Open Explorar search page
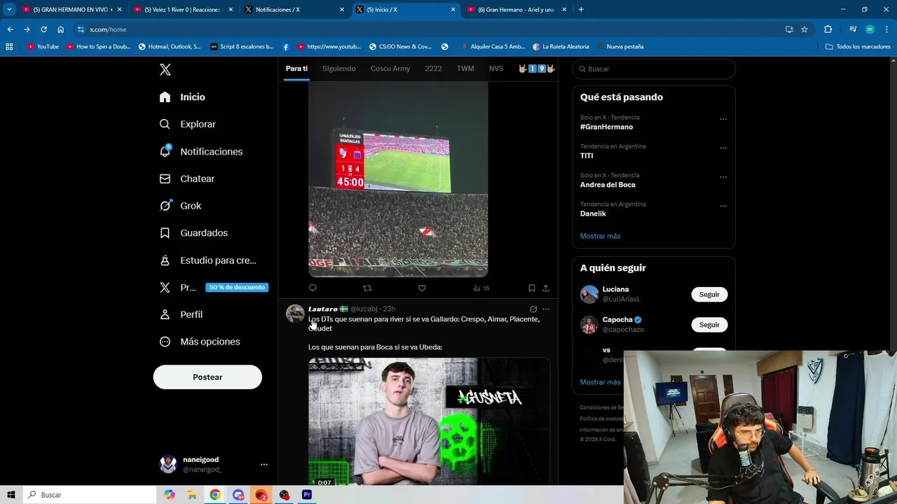This screenshot has height=504, width=897. 187,124
